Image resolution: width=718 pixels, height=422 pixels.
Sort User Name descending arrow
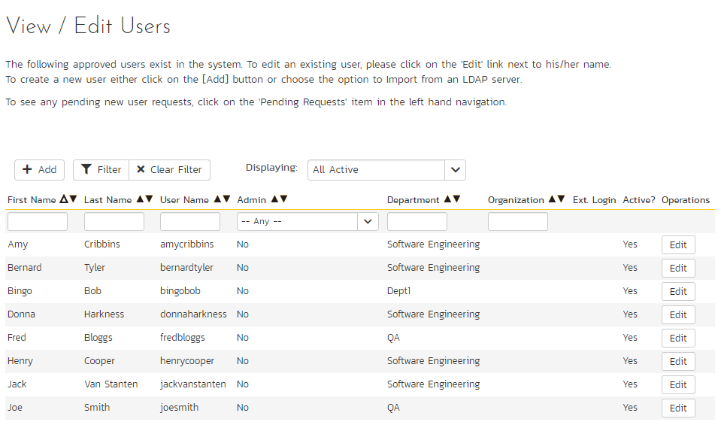pyautogui.click(x=226, y=199)
